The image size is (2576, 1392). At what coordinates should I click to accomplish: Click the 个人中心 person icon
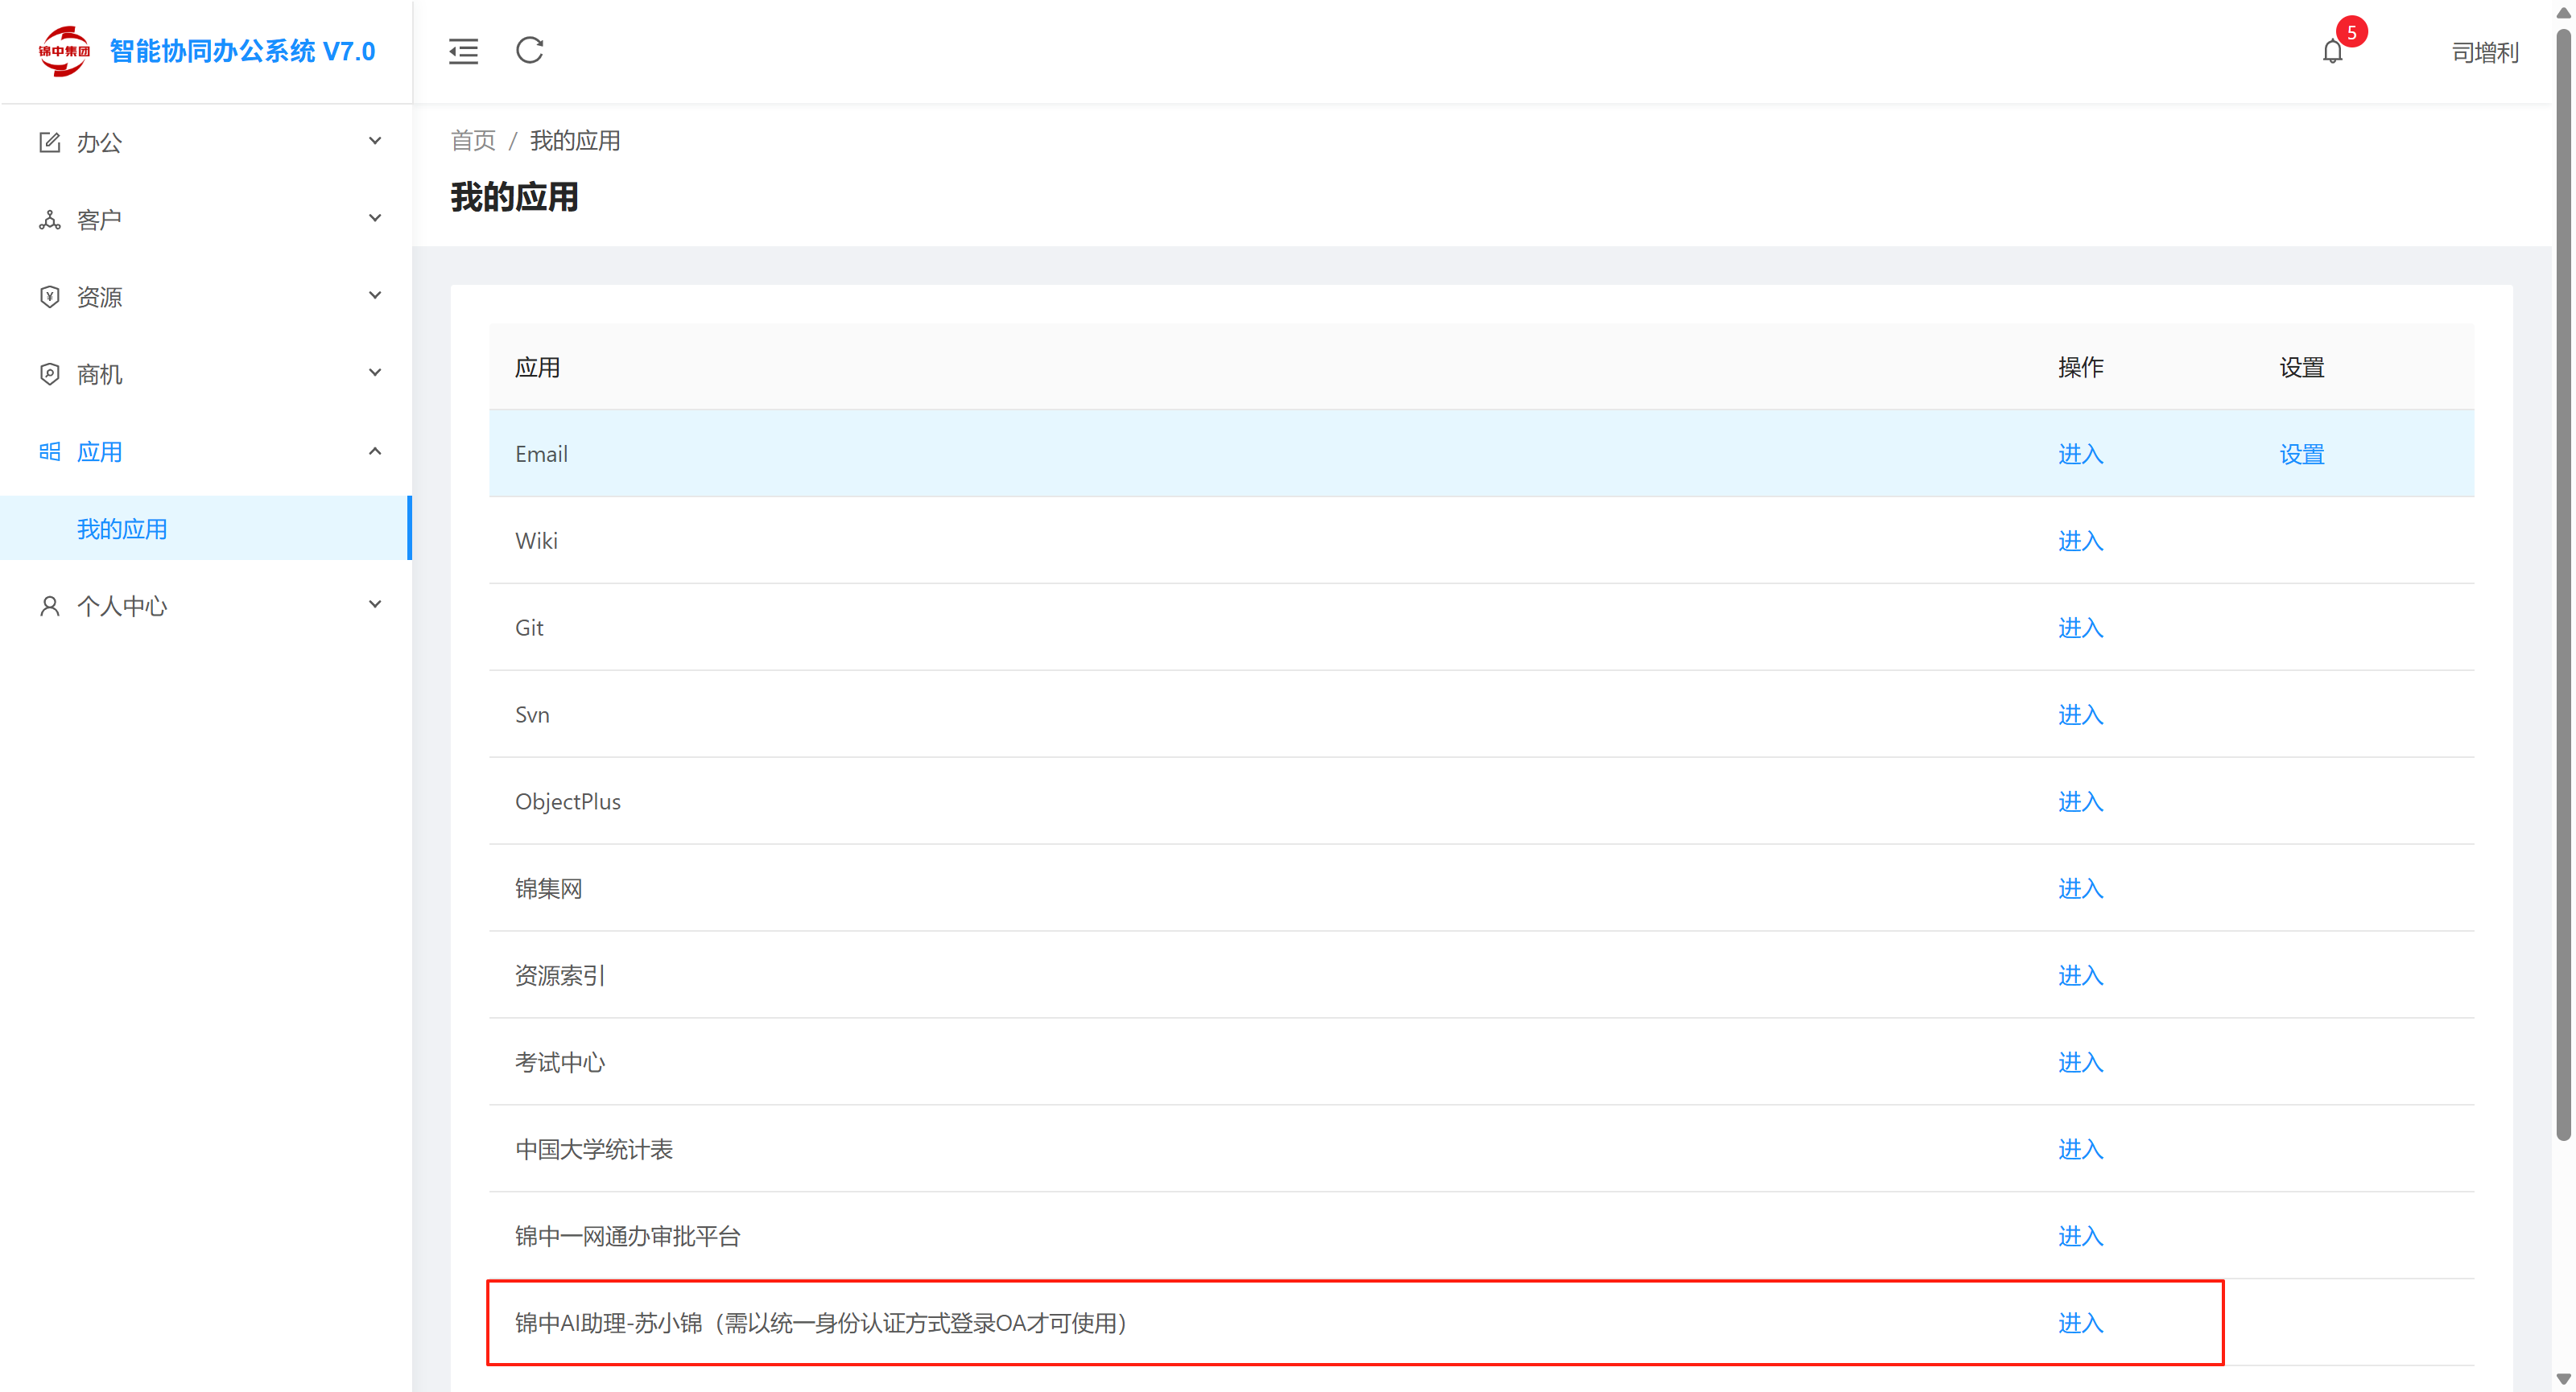(49, 606)
